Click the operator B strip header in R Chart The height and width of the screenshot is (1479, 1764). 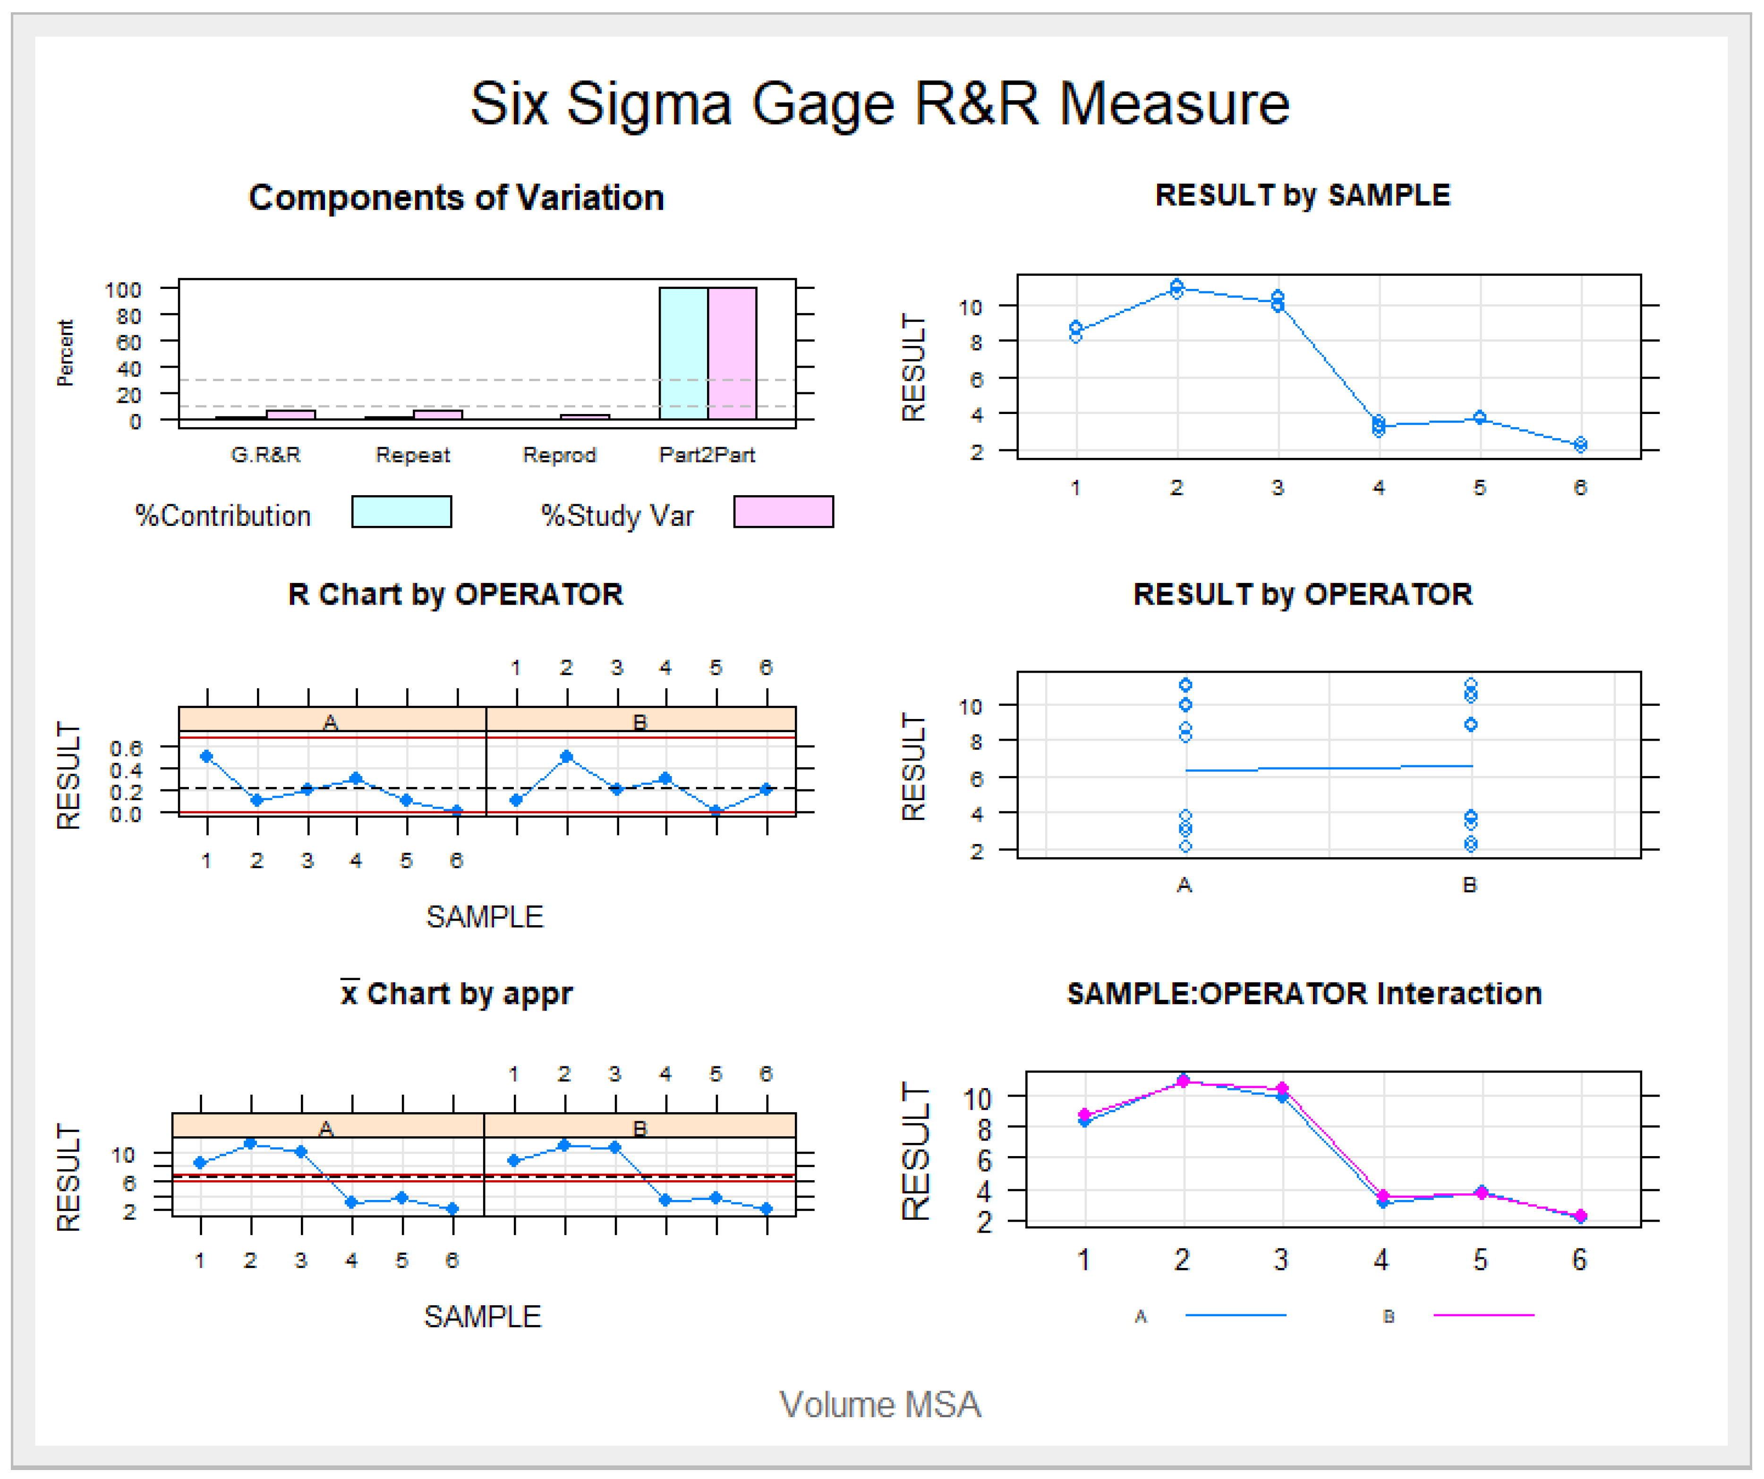pyautogui.click(x=641, y=720)
